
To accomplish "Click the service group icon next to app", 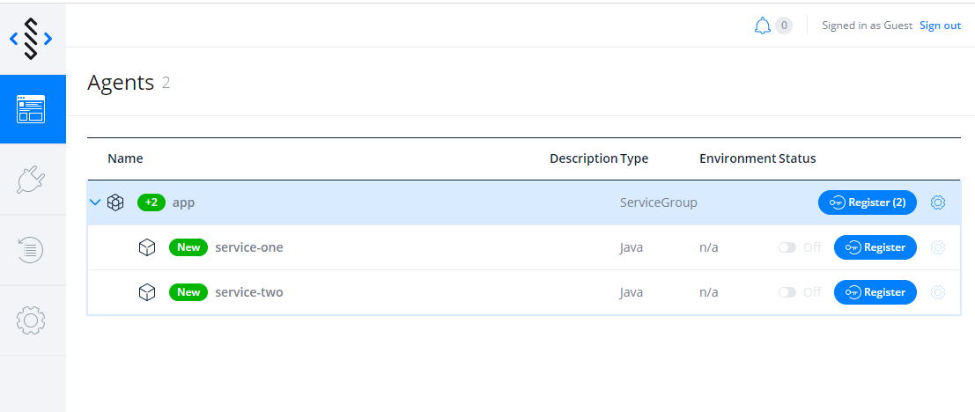I will (115, 202).
